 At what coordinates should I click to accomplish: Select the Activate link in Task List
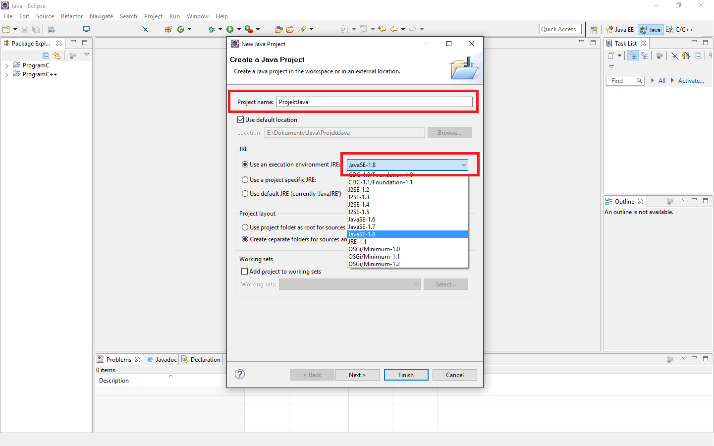coord(691,80)
